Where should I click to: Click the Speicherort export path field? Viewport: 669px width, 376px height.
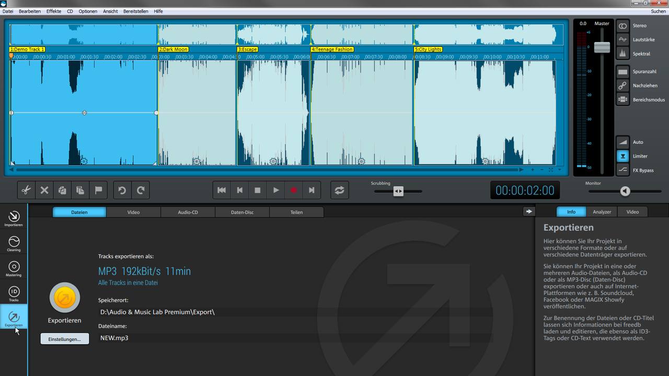(x=295, y=312)
